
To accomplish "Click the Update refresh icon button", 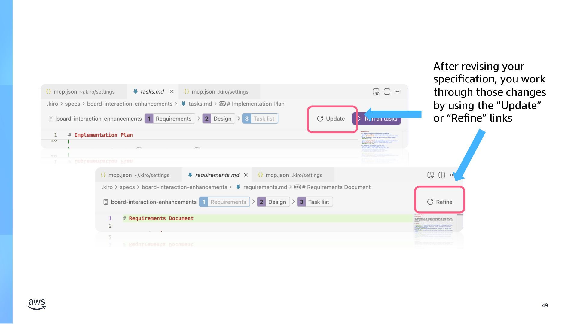I will coord(331,118).
